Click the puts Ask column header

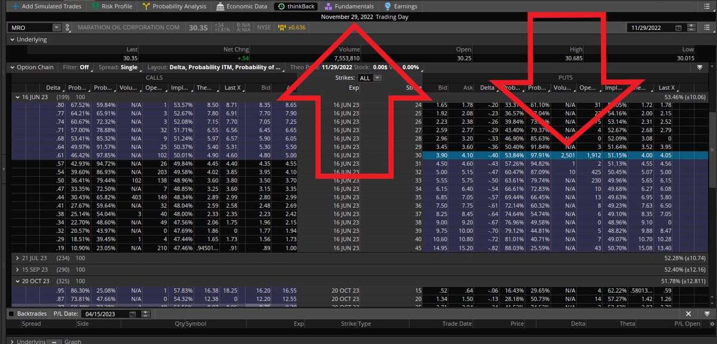tap(468, 88)
